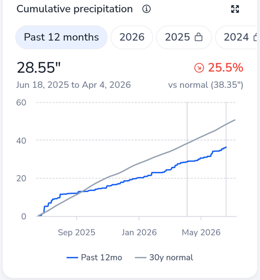The width and height of the screenshot is (260, 280).
Task: Click the Sep 2025 axis label
Action: point(77,232)
